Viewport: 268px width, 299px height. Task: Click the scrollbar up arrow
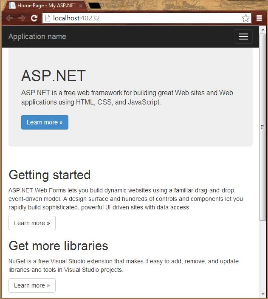(x=263, y=30)
